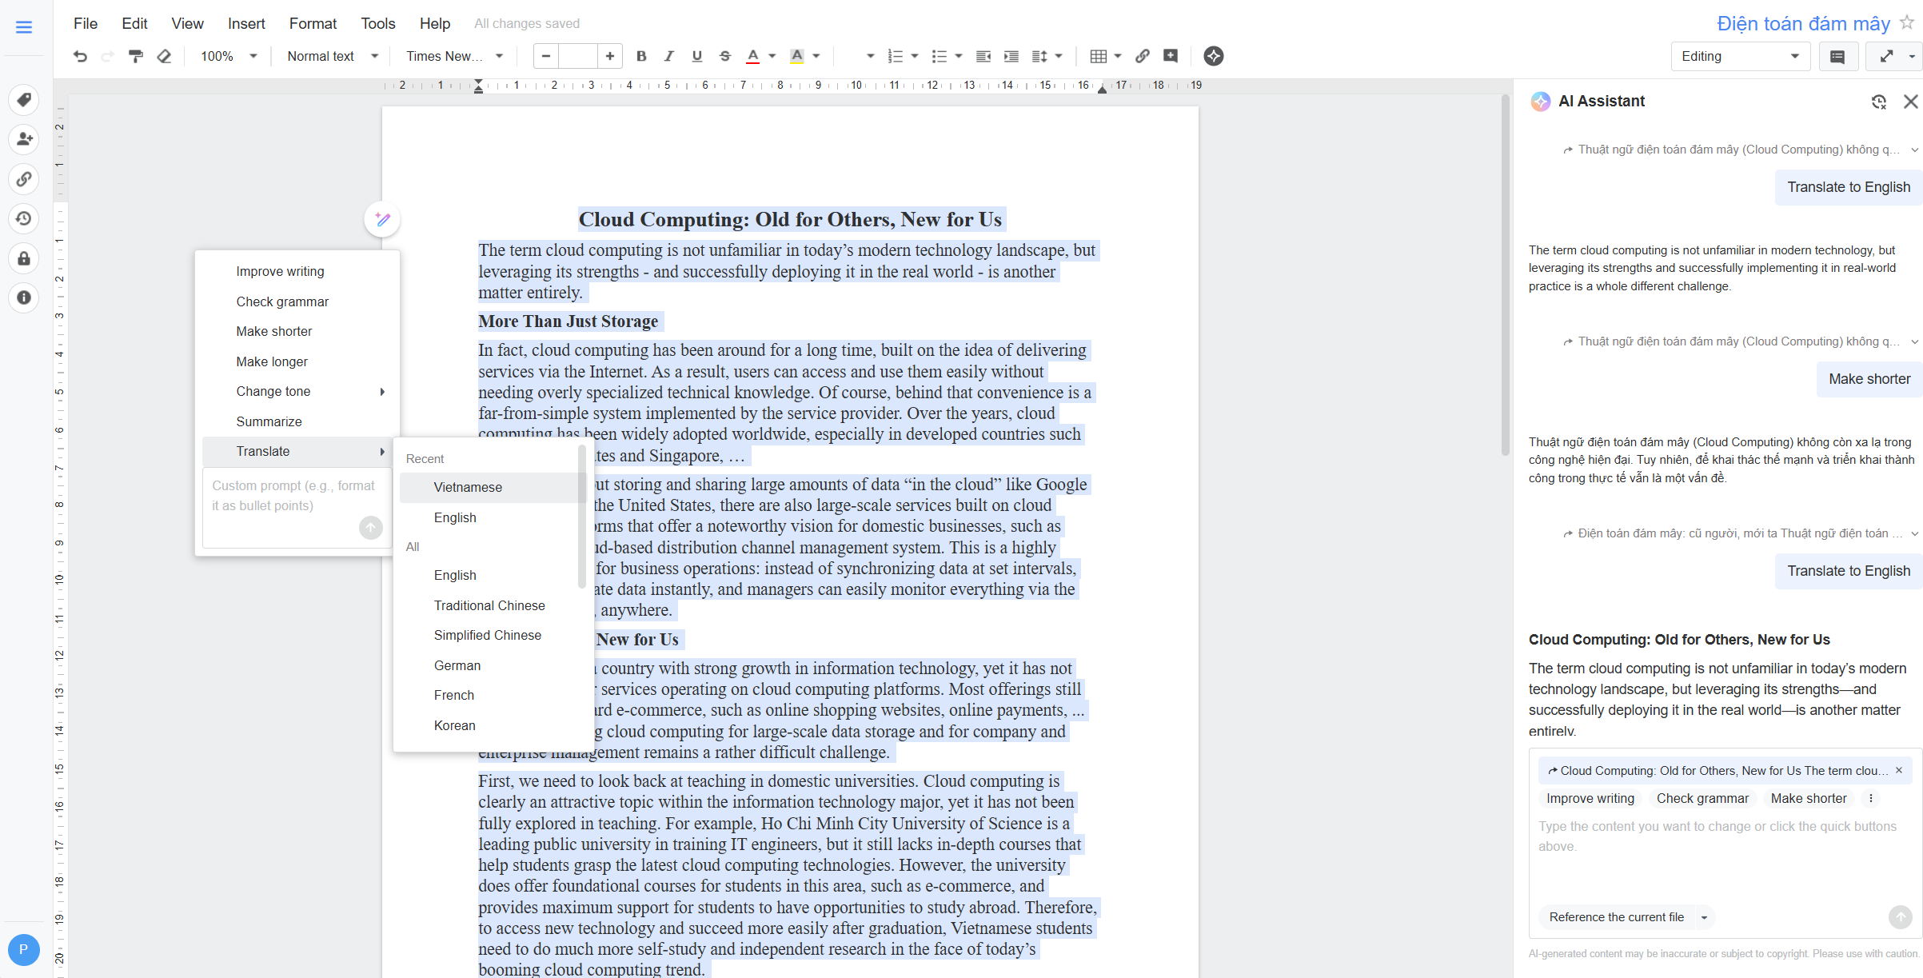Click the Check grammar quick button
This screenshot has width=1923, height=978.
click(x=1702, y=798)
